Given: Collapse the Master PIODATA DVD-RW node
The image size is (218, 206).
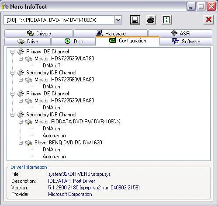Looking at the screenshot, I should pos(21,122).
